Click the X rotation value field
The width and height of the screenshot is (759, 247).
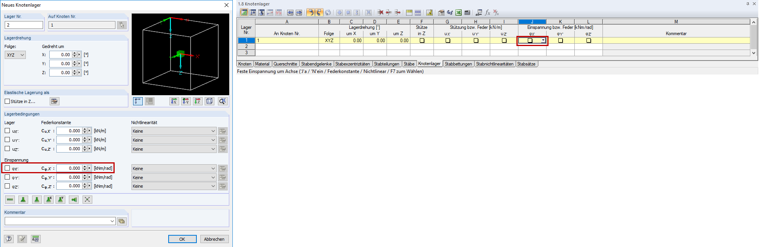[60, 55]
